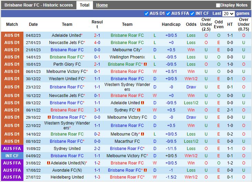
Task: Click the Over Under (2.5) header
Action: (x=206, y=24)
